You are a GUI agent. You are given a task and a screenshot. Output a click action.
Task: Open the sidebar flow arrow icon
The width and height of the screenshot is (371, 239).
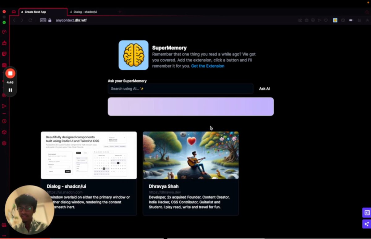click(x=4, y=106)
